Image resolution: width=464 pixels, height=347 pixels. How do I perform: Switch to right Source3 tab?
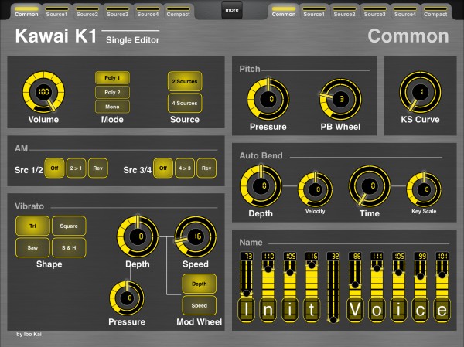(x=374, y=12)
